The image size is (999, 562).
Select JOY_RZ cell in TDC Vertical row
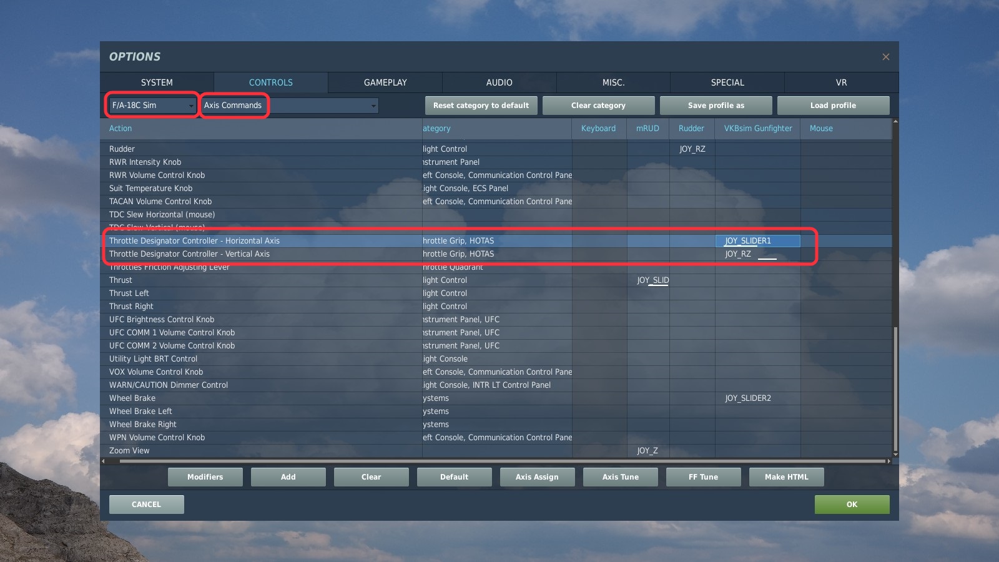tap(757, 254)
